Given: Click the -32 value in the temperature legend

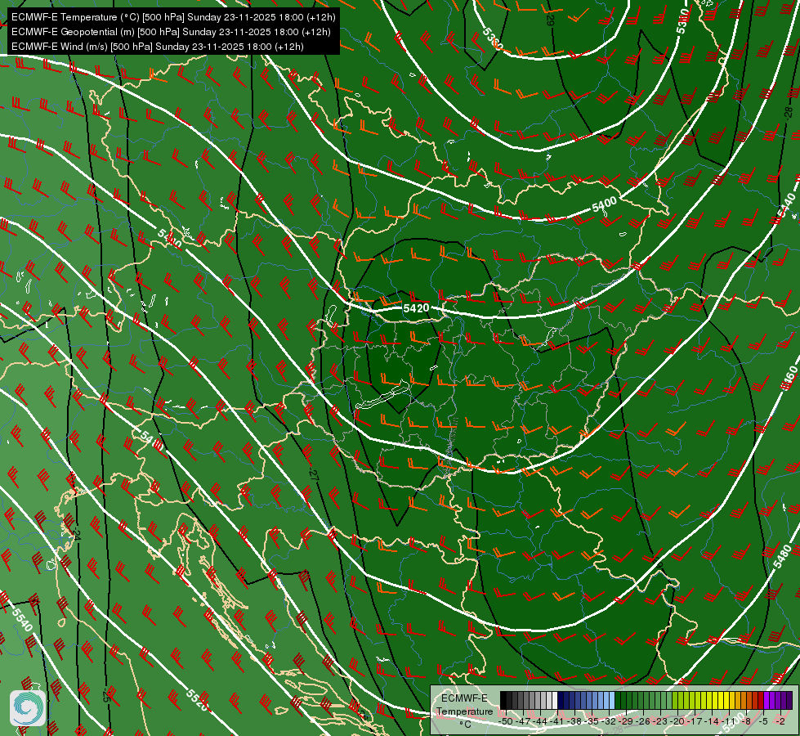Looking at the screenshot, I should point(610,721).
